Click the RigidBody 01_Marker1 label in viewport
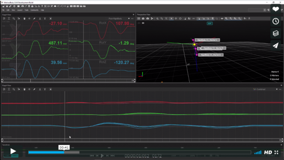The height and width of the screenshot is (160, 284). click(x=207, y=40)
